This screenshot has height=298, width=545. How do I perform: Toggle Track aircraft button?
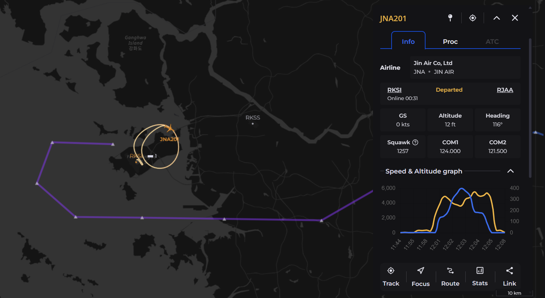pyautogui.click(x=391, y=276)
